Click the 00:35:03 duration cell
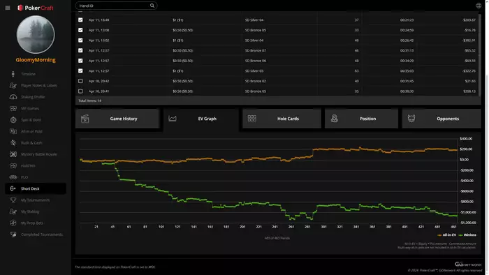 click(x=407, y=70)
